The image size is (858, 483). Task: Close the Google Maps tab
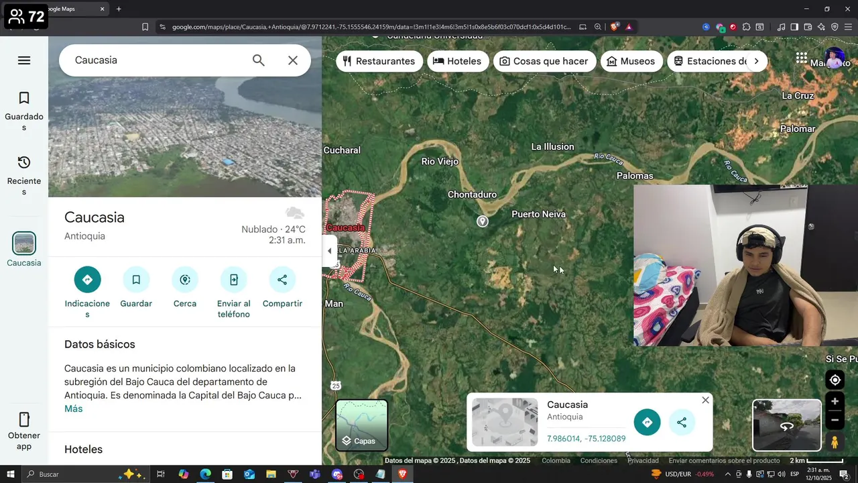click(x=102, y=9)
